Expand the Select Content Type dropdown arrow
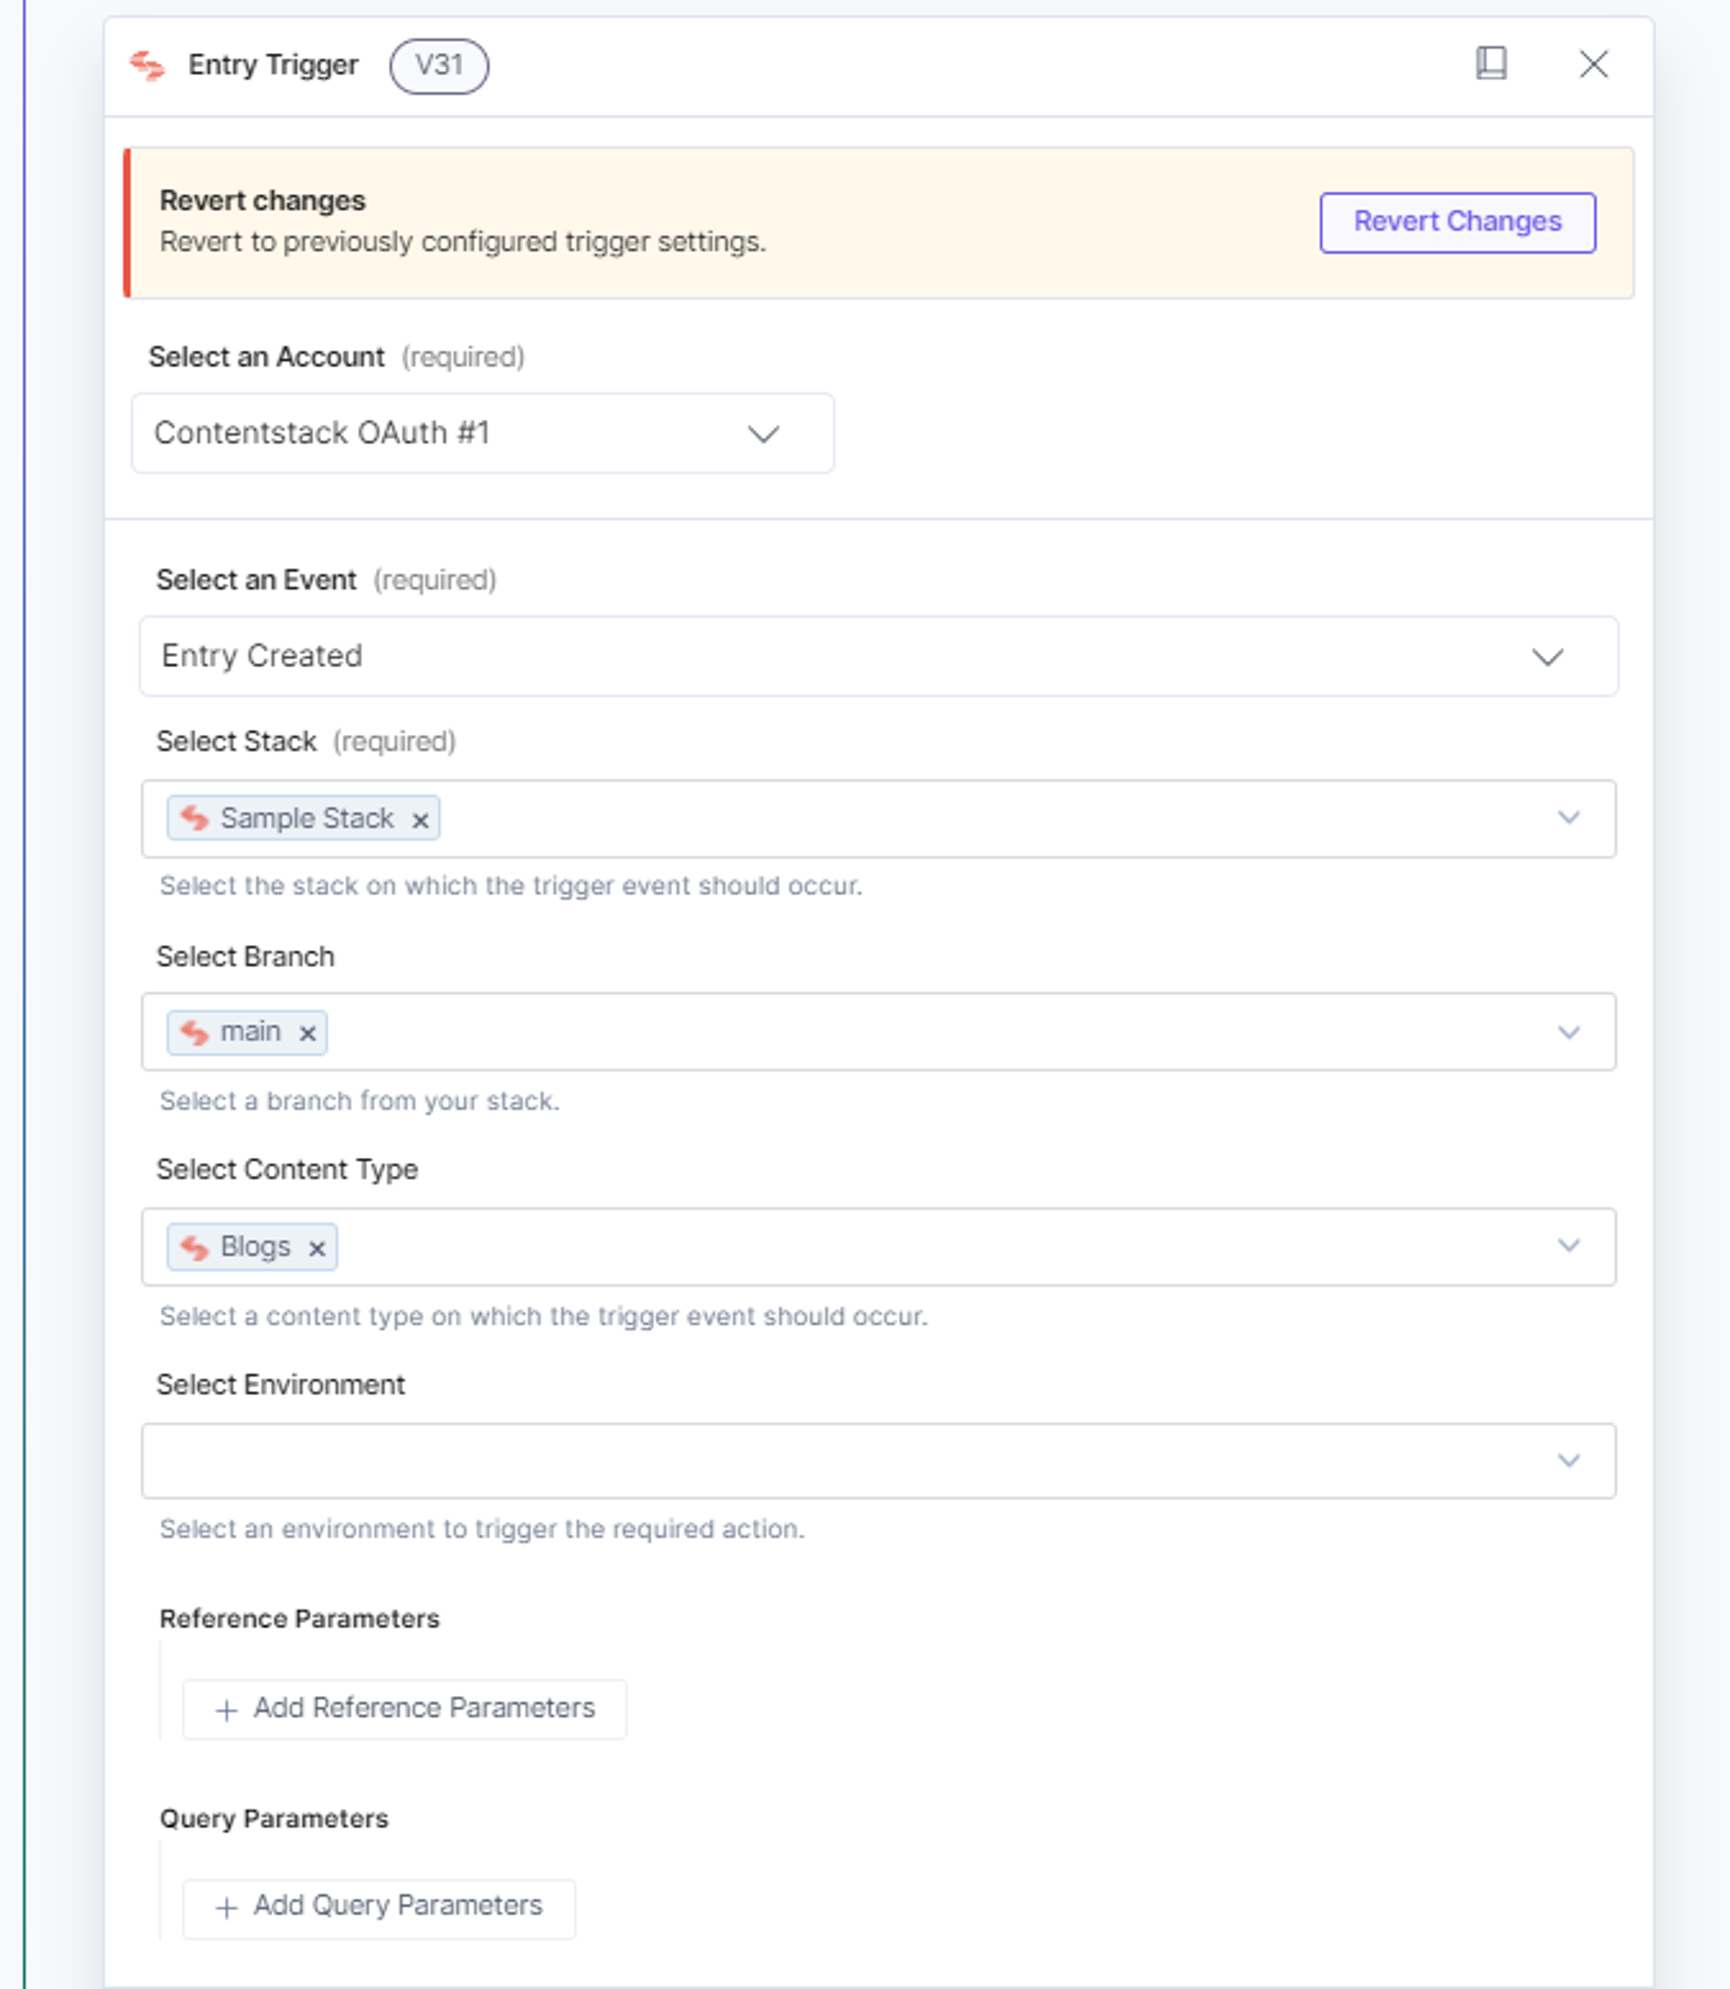This screenshot has height=1989, width=1730. tap(1569, 1245)
